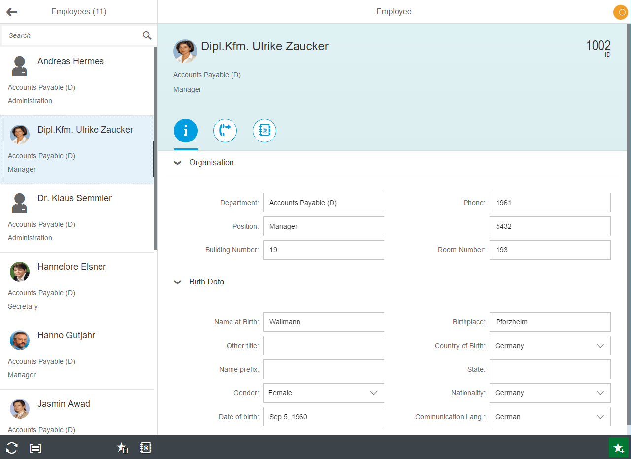Viewport: 631px width, 459px height.
Task: Open the phone forwarding tab
Action: [225, 131]
